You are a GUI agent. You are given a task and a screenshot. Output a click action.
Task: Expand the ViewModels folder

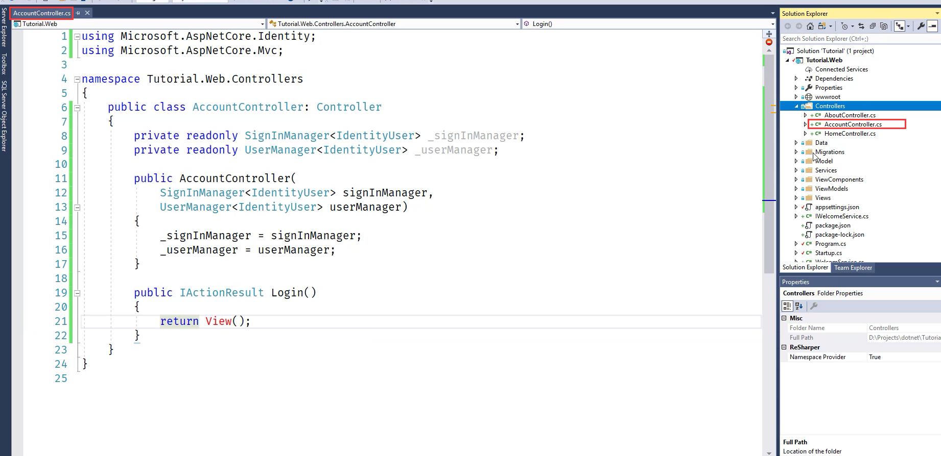pos(796,189)
